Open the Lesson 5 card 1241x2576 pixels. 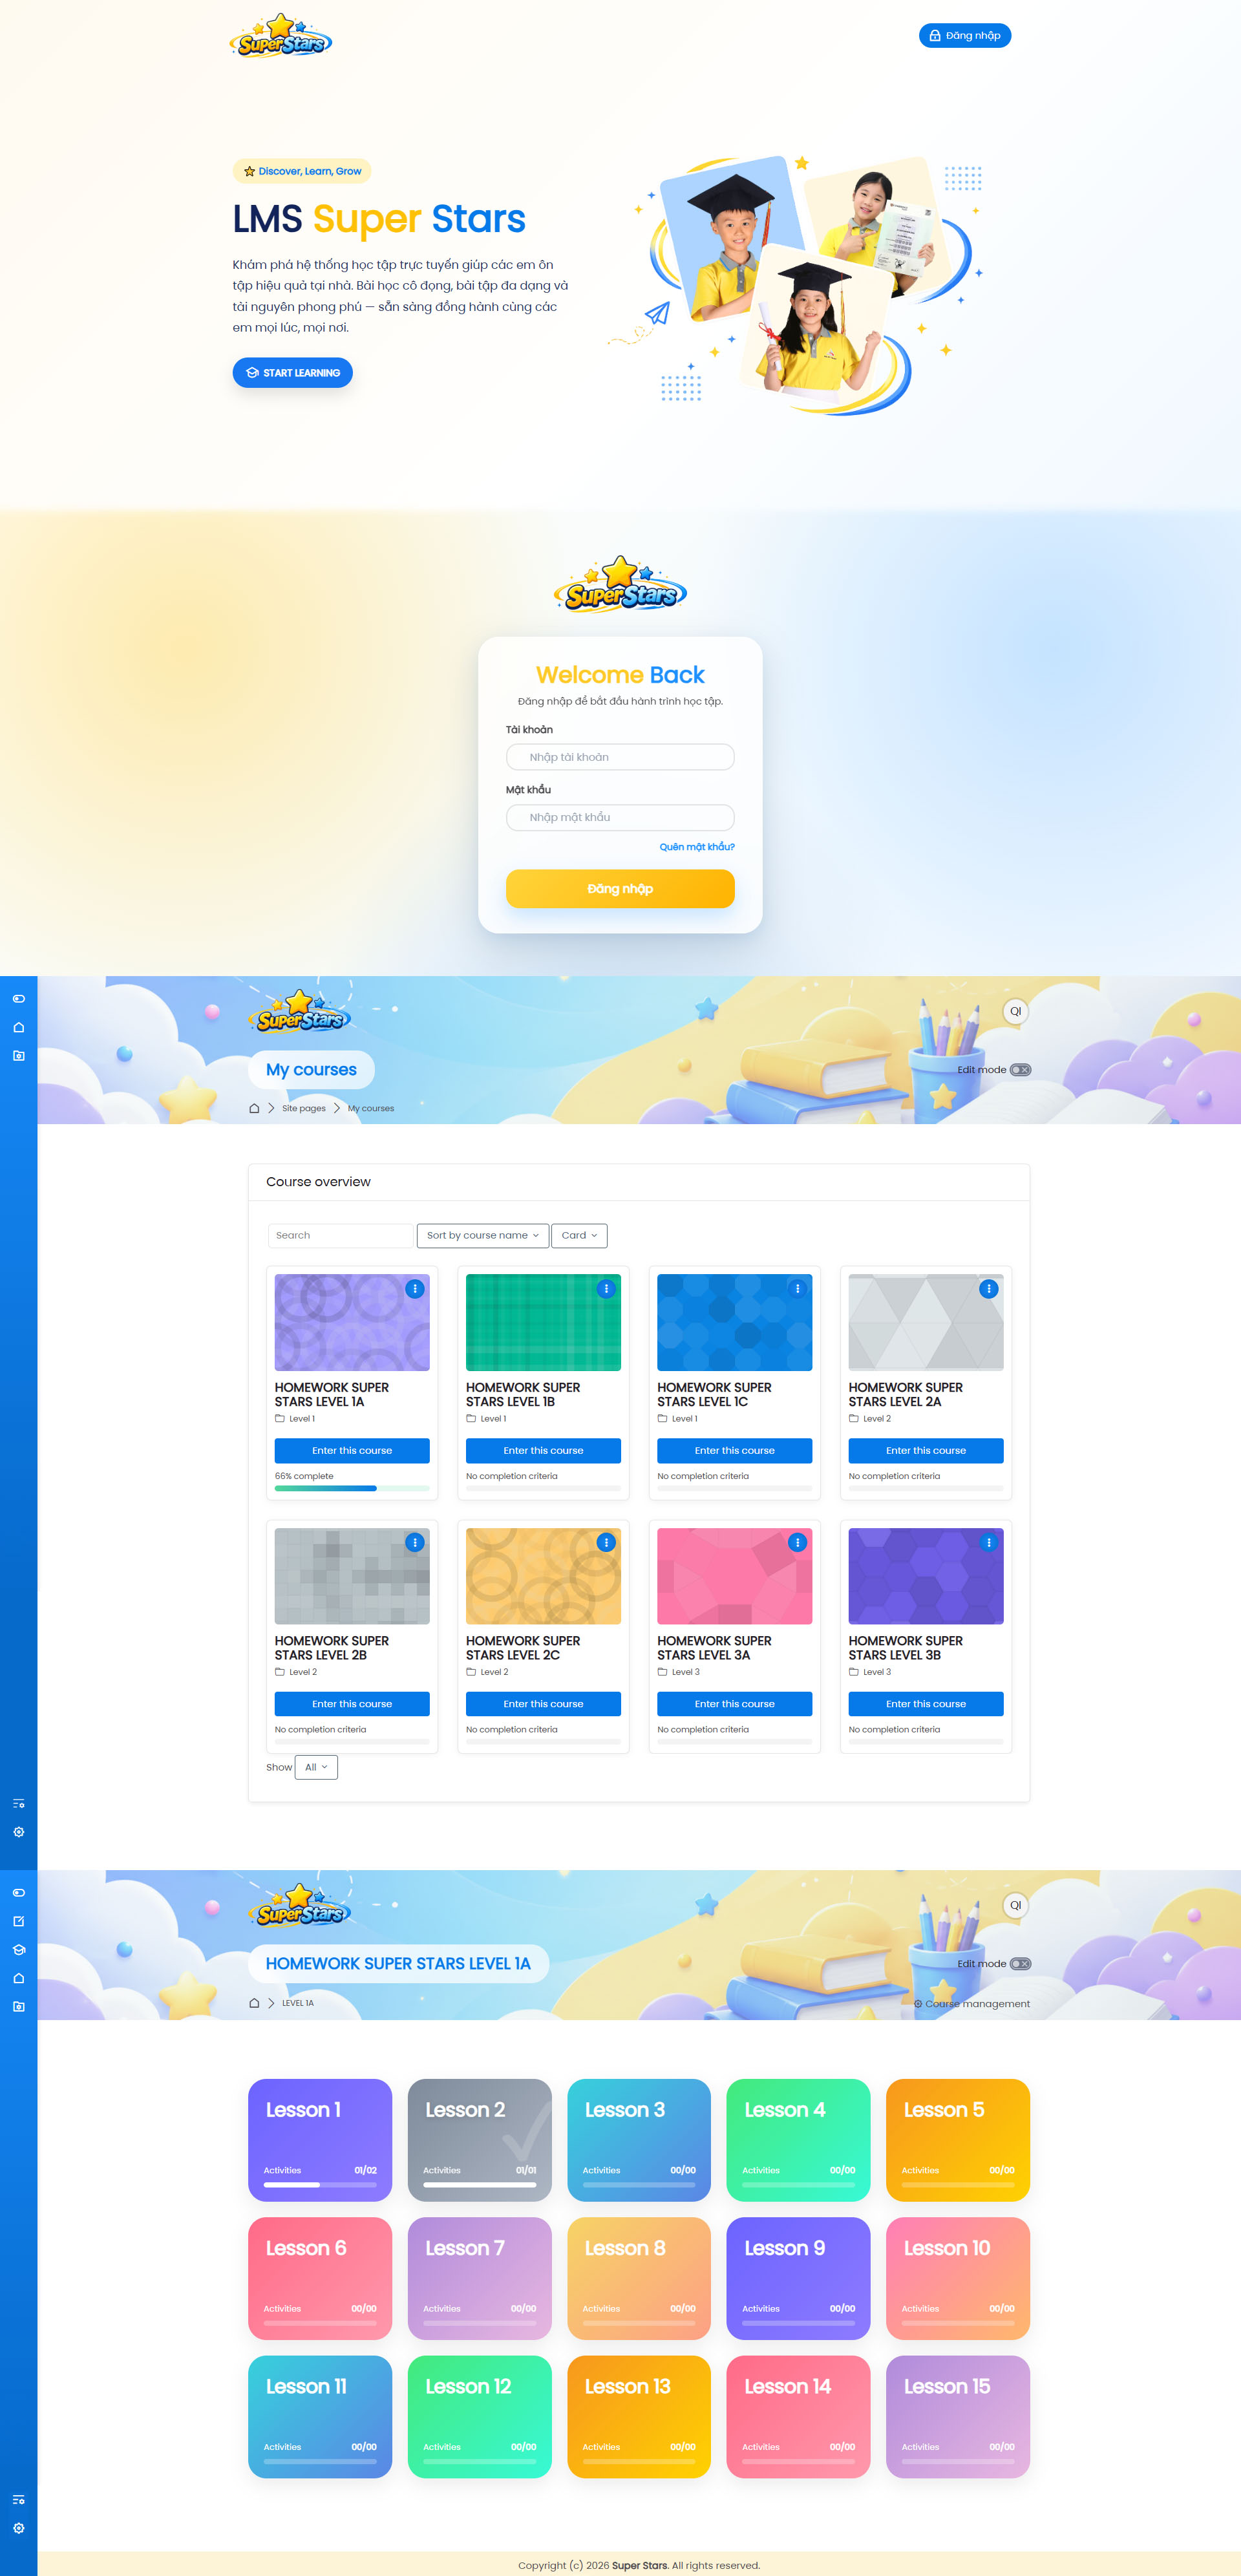pos(957,2140)
